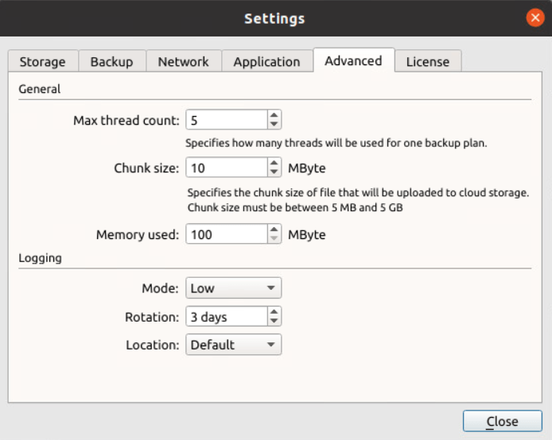552x440 pixels.
Task: Increase Rotation days with up arrow
Action: click(274, 311)
